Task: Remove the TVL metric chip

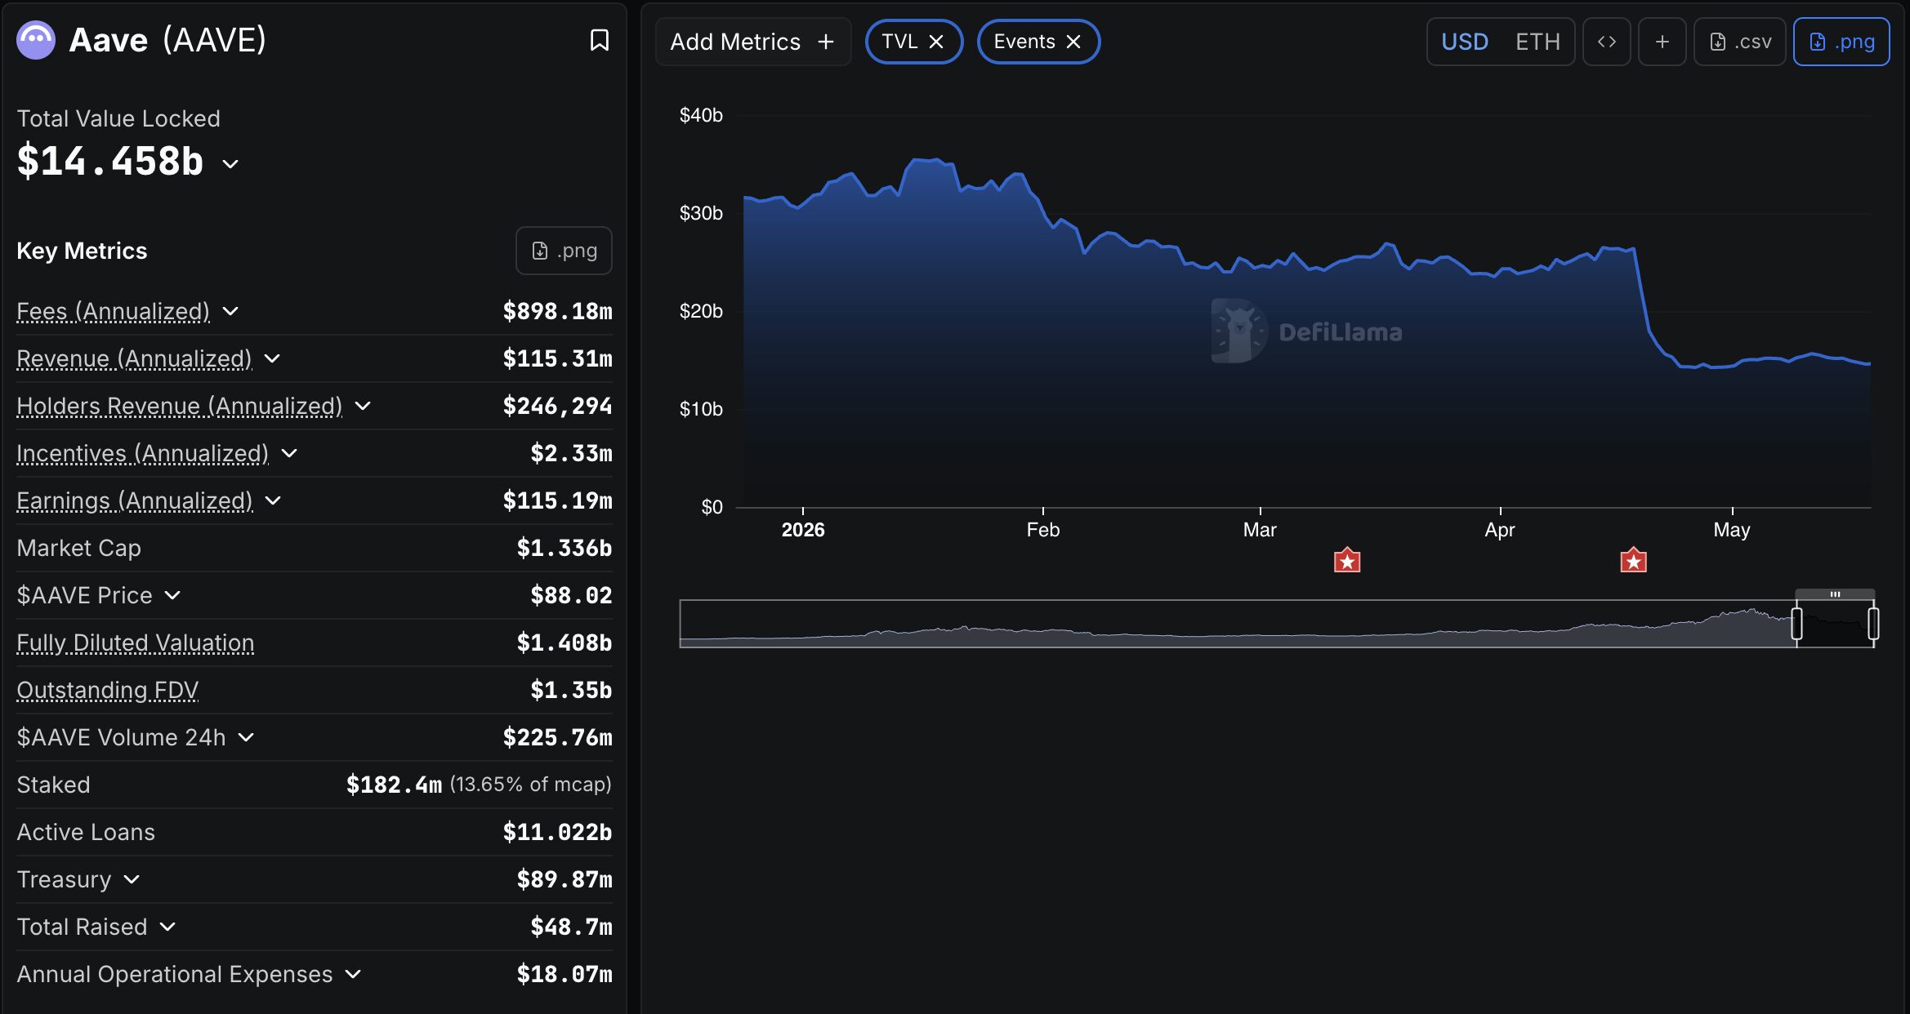Action: (936, 42)
